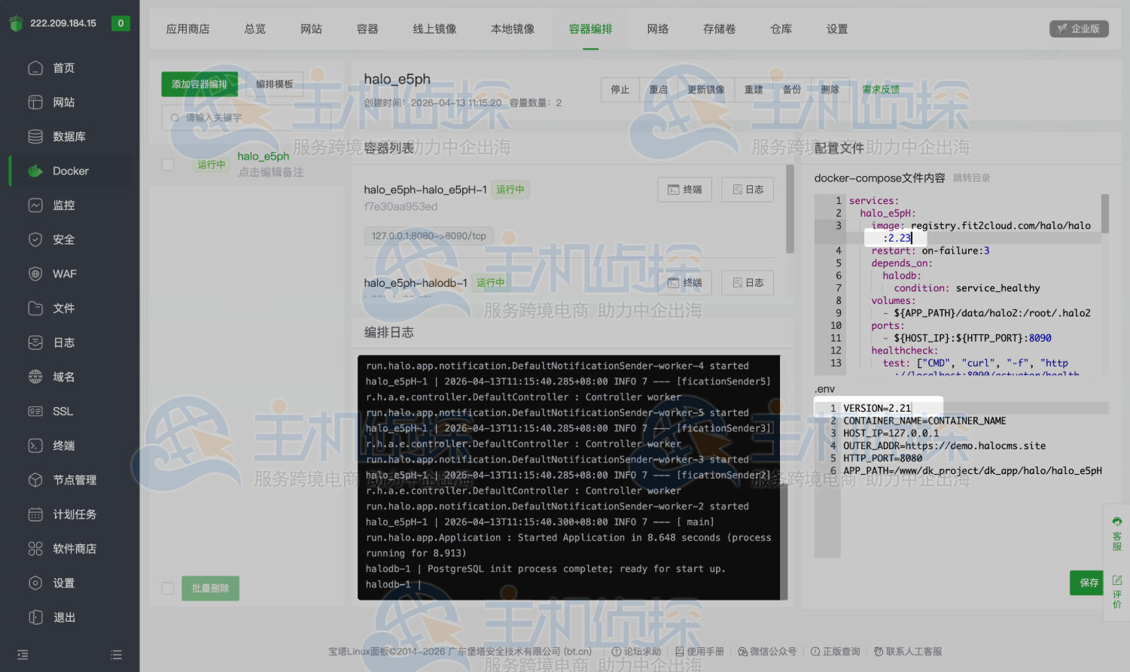Collapse the sidebar with the bottom-left icon
The width and height of the screenshot is (1130, 672).
click(23, 655)
